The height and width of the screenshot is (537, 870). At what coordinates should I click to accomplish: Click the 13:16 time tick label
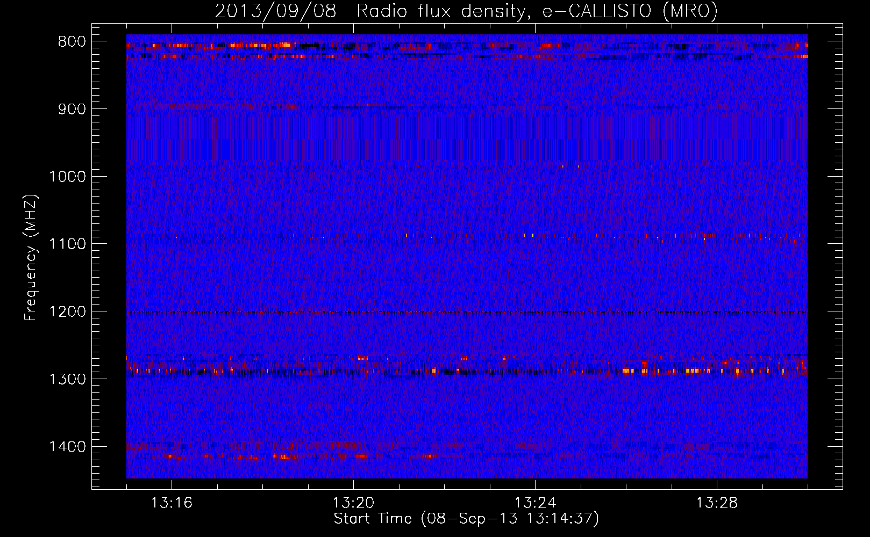pyautogui.click(x=172, y=503)
